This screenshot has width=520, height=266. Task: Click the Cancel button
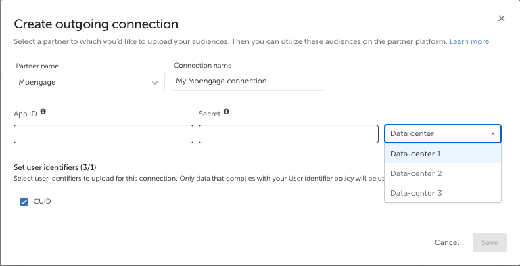coord(447,243)
